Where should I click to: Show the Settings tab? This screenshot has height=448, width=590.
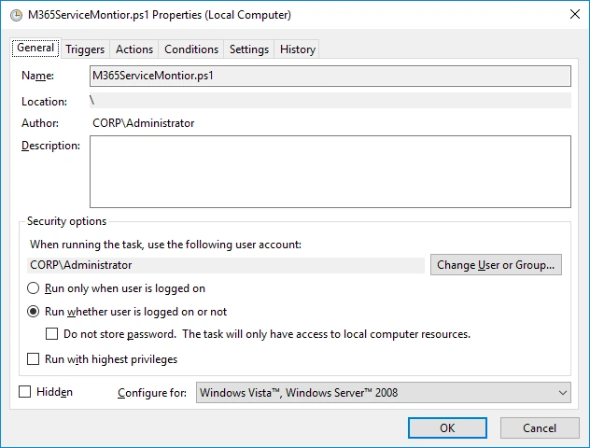point(249,49)
